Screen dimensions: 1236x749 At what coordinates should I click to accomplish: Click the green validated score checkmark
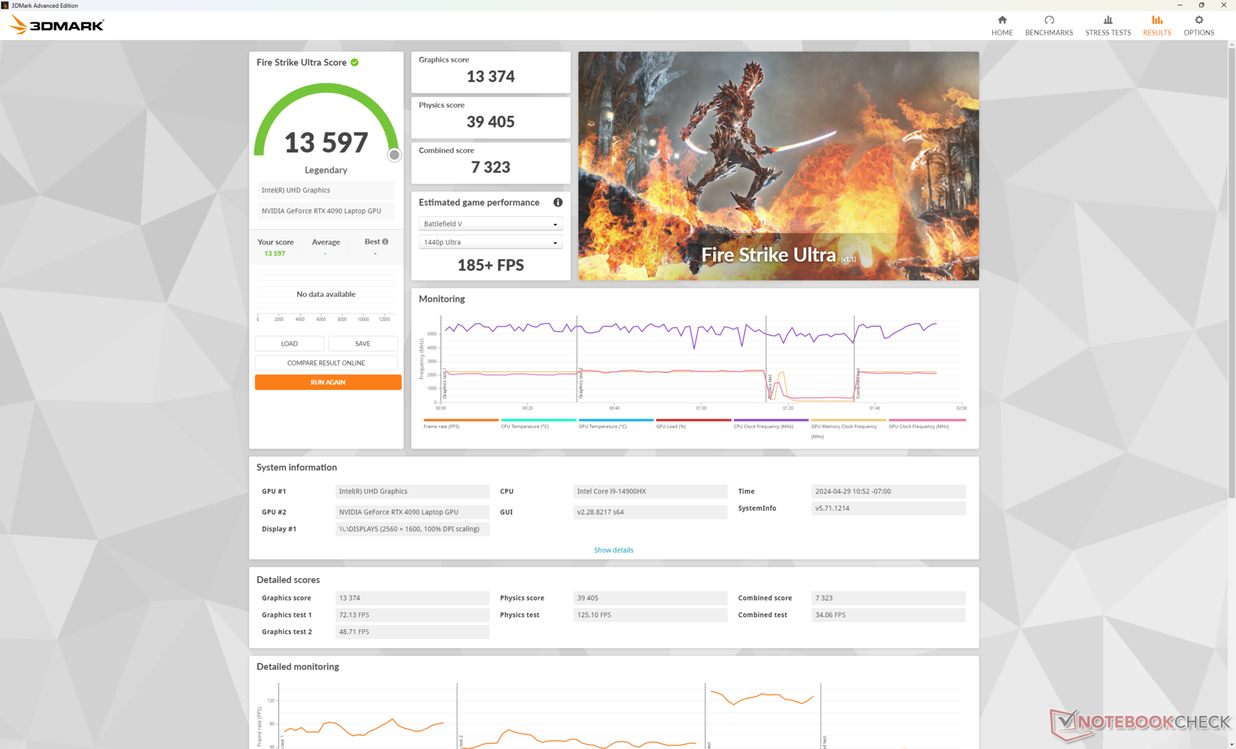(355, 62)
